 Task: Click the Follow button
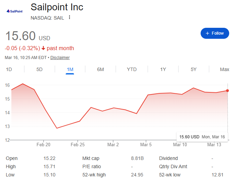pos(215,33)
